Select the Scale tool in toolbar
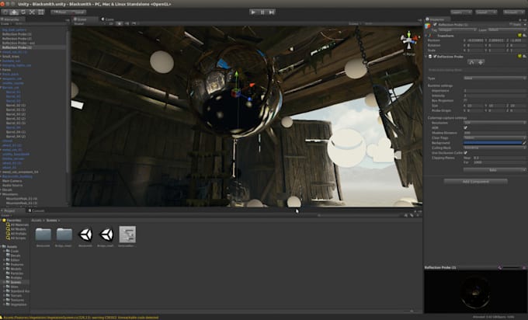528x320 pixels. 33,12
